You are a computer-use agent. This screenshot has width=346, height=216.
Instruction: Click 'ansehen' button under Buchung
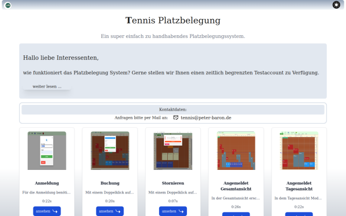[110, 211]
